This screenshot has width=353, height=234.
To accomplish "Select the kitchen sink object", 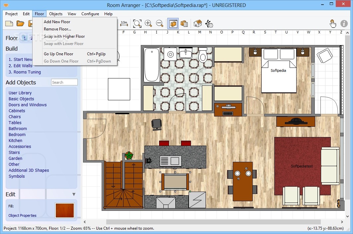I will tap(170, 161).
